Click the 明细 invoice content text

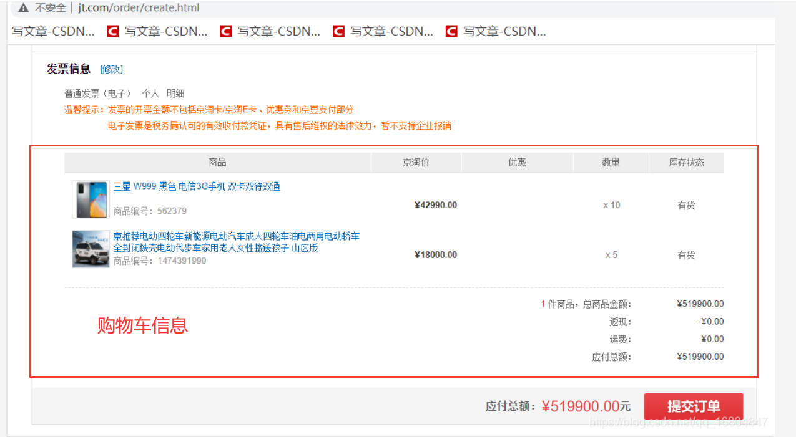tap(175, 93)
